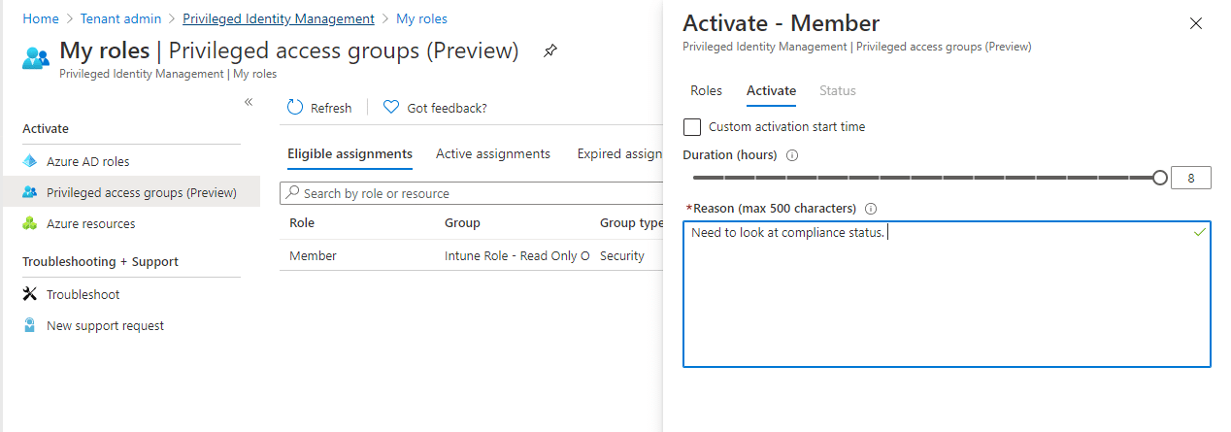Click the Reason info icon
The height and width of the screenshot is (432, 1231).
[x=870, y=209]
